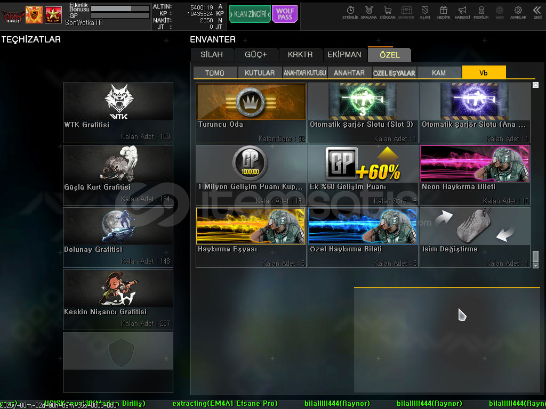Select equipped Güçlü Kurt Grafitisi

118,175
